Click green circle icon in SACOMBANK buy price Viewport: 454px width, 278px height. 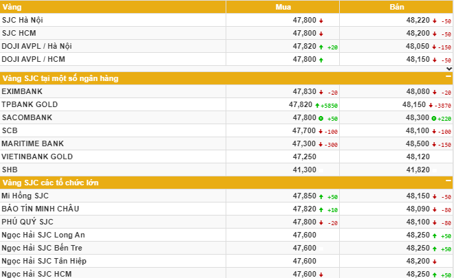[x=321, y=118]
